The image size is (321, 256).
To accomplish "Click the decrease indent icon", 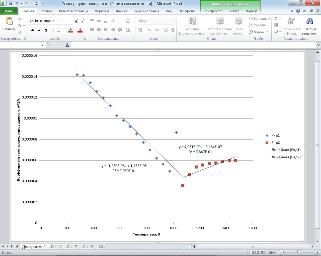I will coord(113,30).
